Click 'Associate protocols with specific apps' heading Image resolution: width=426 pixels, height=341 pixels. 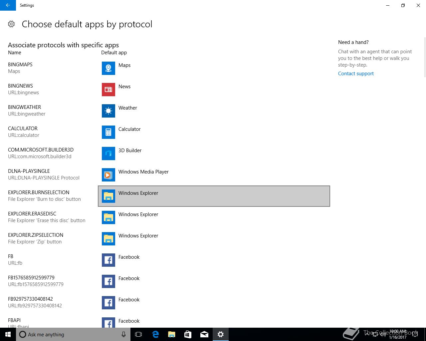(63, 45)
